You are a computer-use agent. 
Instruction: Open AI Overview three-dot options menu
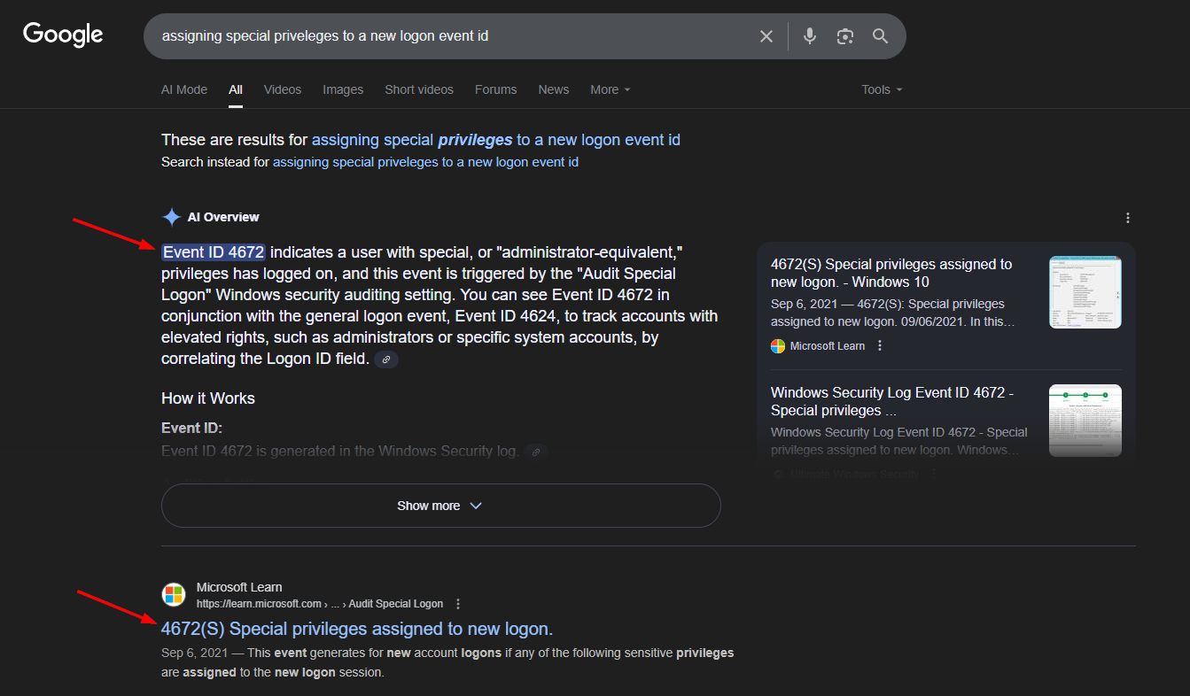(x=1128, y=218)
